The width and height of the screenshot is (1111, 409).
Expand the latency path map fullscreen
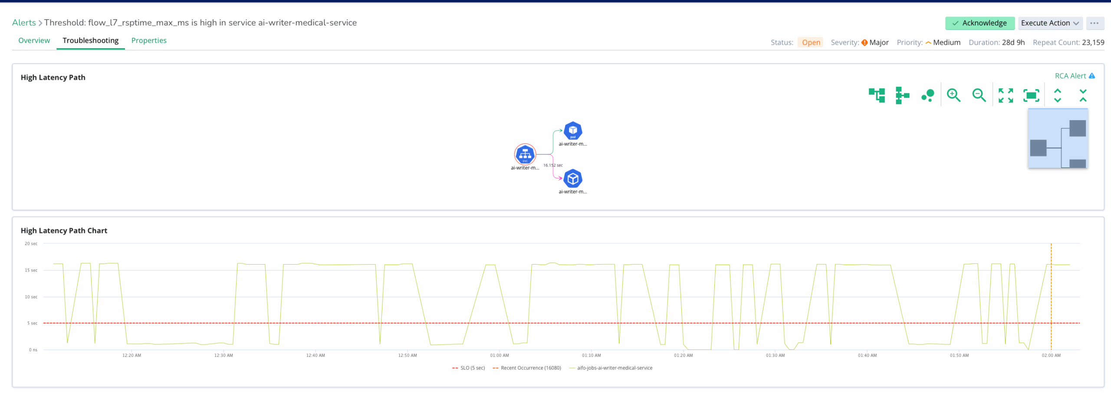click(1006, 95)
